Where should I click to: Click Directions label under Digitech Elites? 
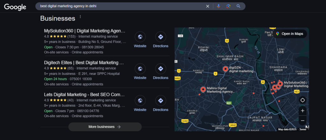[160, 78]
